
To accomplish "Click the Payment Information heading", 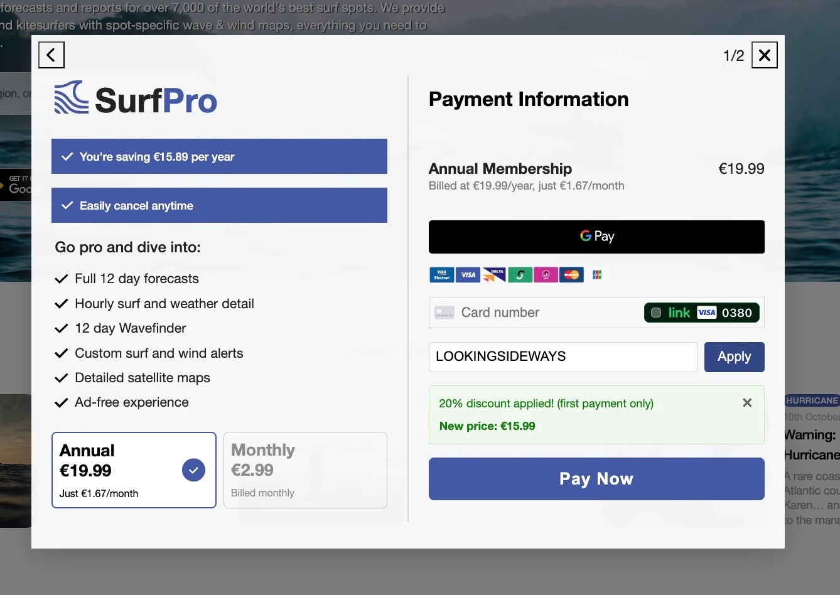I will pos(529,99).
